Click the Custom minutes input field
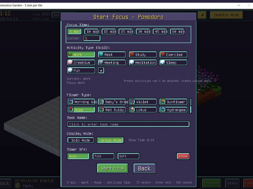The width and height of the screenshot is (253, 189). coord(92,38)
